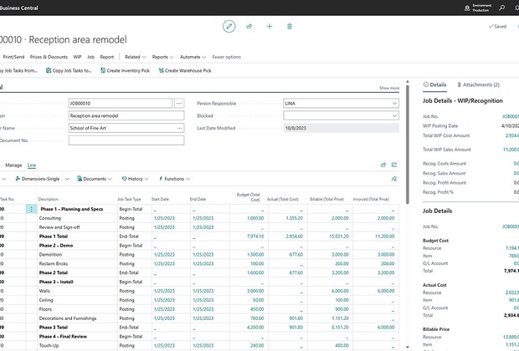Click the empty External Document No. field

[126, 140]
